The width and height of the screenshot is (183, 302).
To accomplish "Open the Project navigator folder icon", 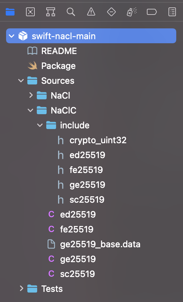I will coord(10,12).
